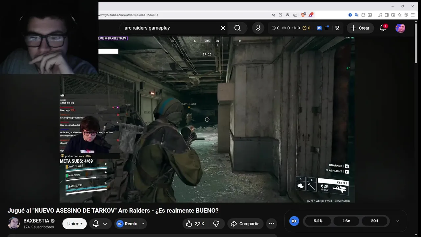Open the BAXBESTIA channel name link
This screenshot has height=237, width=421.
click(36, 221)
